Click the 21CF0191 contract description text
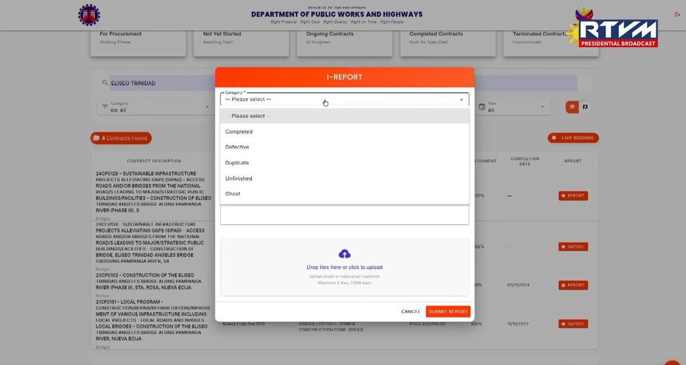This screenshot has height=365, width=686. pyautogui.click(x=153, y=320)
